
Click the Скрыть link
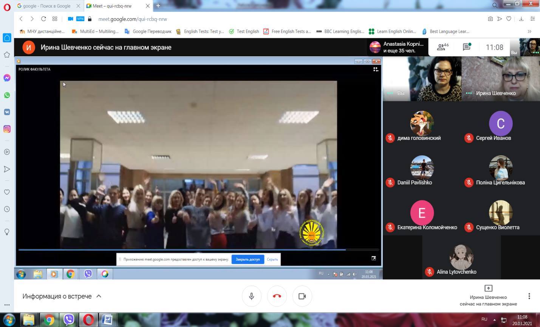(x=272, y=259)
